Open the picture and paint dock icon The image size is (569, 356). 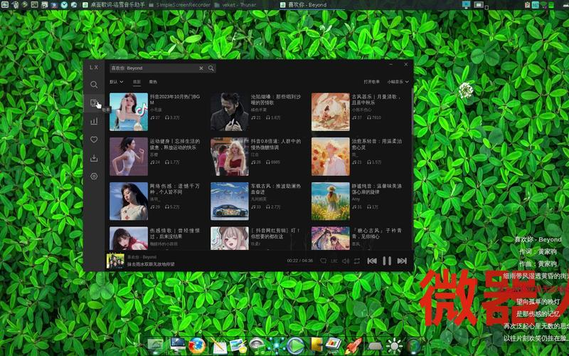click(238, 345)
